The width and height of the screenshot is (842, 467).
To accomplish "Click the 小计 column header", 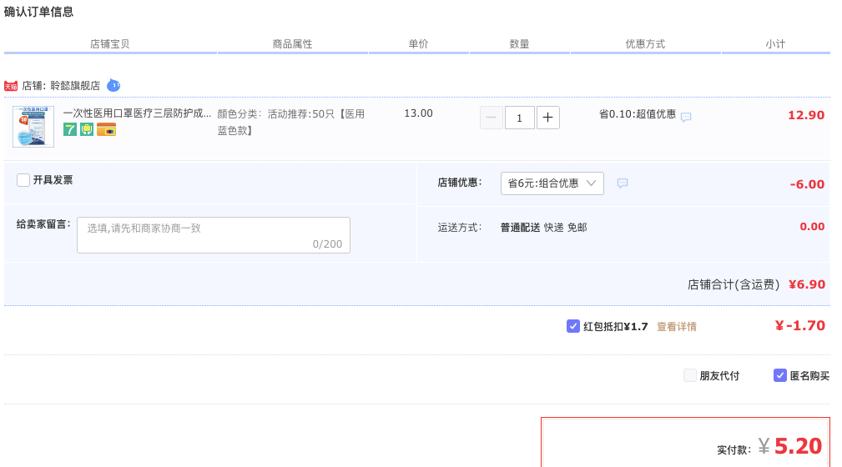I will click(x=775, y=44).
